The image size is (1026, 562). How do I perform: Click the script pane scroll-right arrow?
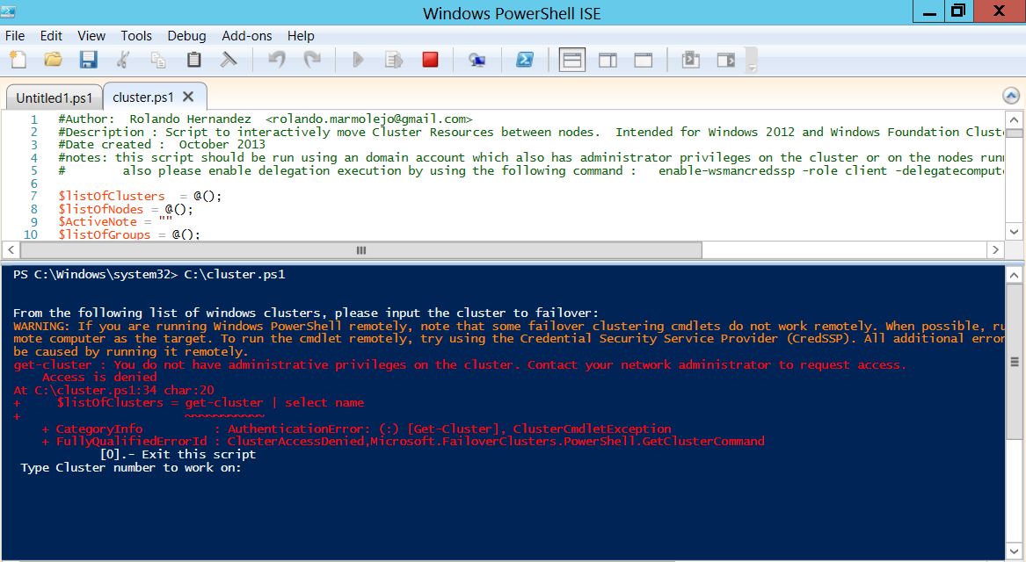(995, 249)
